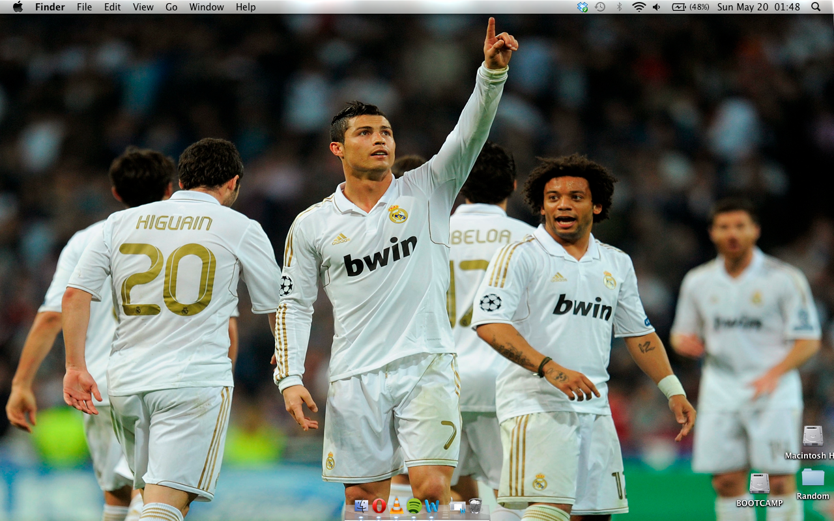
Task: Open the Go menu
Action: click(x=171, y=7)
